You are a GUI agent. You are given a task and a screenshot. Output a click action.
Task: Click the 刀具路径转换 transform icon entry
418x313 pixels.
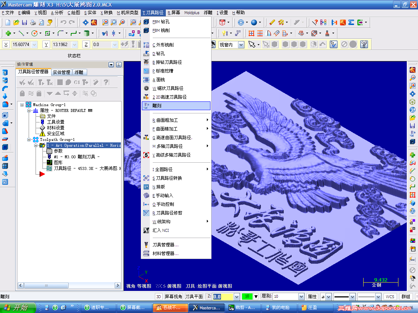pyautogui.click(x=176, y=178)
